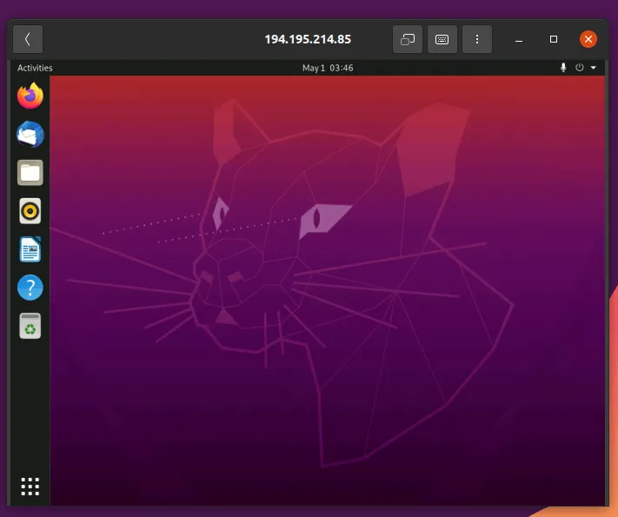This screenshot has width=618, height=517.
Task: Click the keyboard shortcuts button in header
Action: coord(442,39)
